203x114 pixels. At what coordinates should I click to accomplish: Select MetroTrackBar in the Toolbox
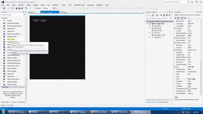(x=12, y=82)
